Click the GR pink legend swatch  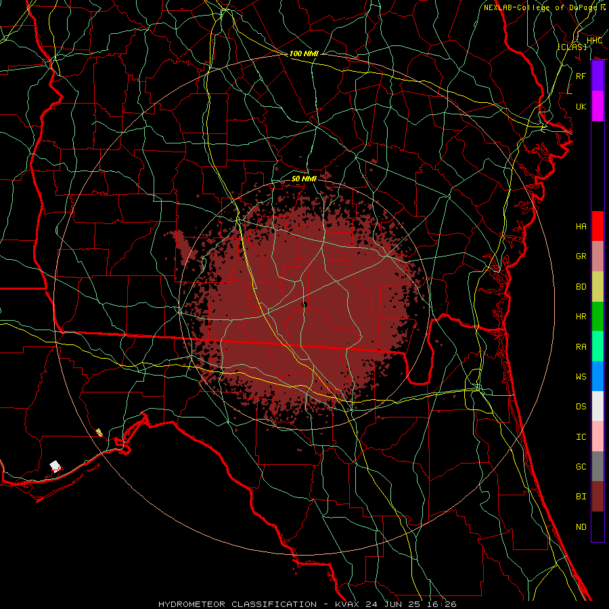point(597,256)
